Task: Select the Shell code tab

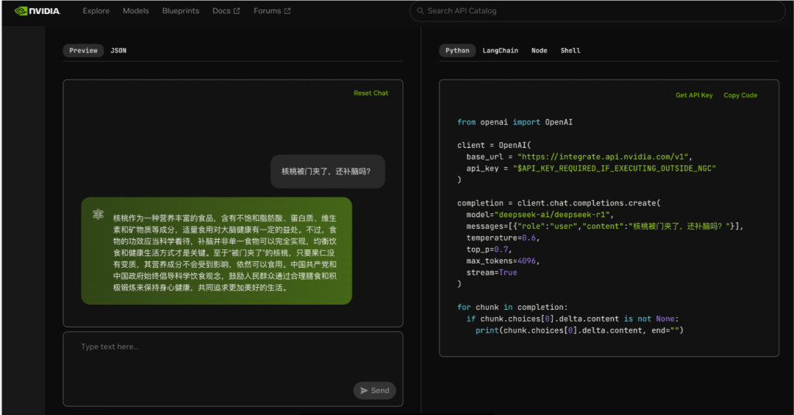Action: tap(571, 51)
